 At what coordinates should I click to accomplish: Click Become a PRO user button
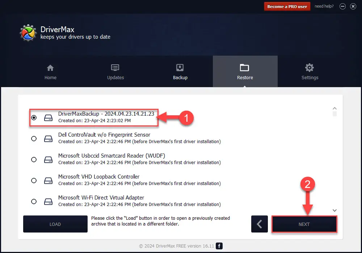click(x=287, y=7)
